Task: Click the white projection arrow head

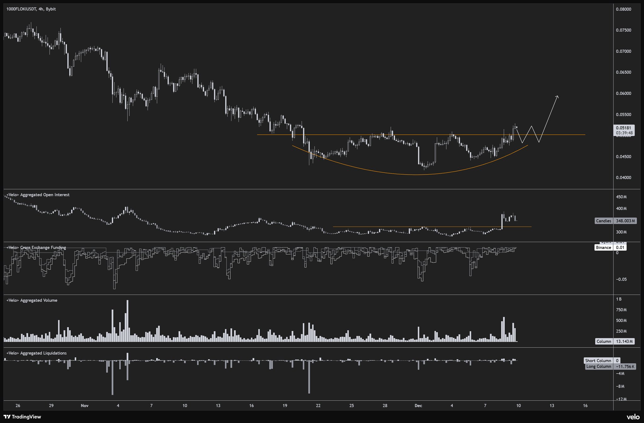Action: 558,96
